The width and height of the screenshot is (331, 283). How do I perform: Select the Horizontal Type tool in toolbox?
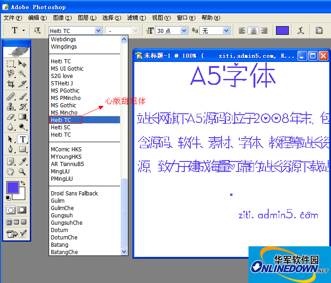(x=22, y=139)
